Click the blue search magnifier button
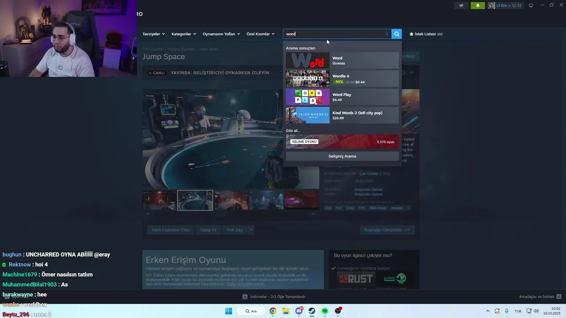This screenshot has height=318, width=566. (x=397, y=34)
